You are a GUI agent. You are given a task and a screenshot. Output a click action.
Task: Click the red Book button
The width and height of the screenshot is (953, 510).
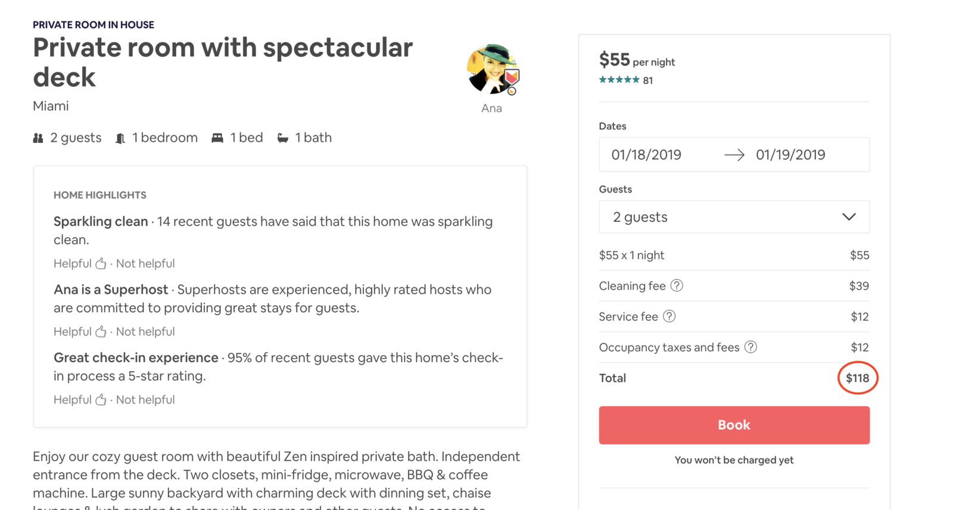point(734,425)
